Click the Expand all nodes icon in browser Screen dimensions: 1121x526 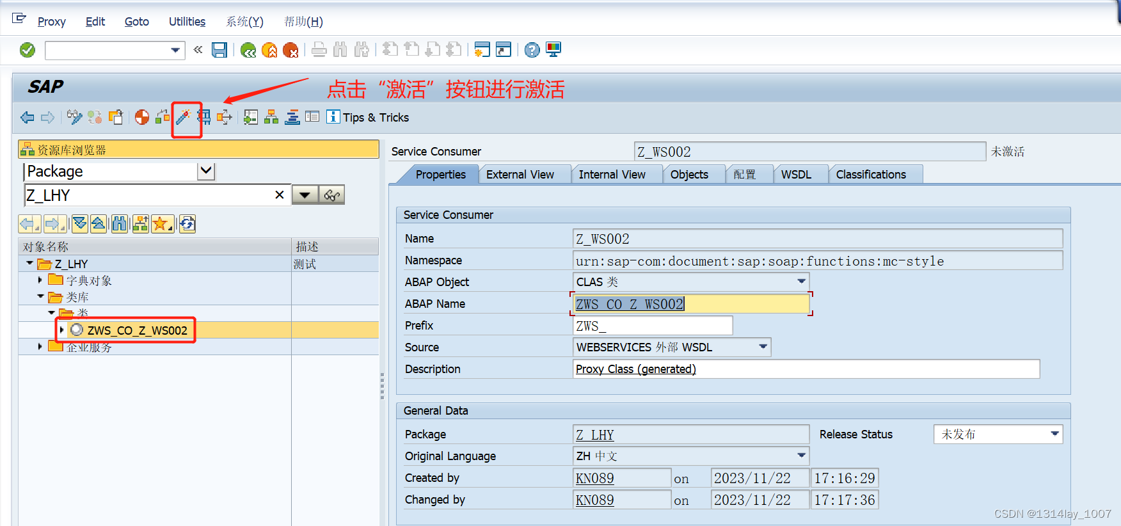pos(80,223)
